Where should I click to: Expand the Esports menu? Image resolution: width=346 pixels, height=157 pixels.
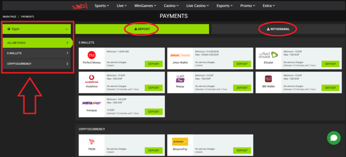coord(225,6)
